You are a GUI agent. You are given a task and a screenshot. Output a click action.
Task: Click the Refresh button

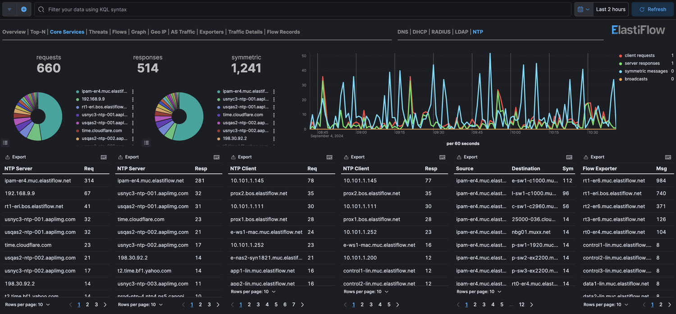[652, 9]
